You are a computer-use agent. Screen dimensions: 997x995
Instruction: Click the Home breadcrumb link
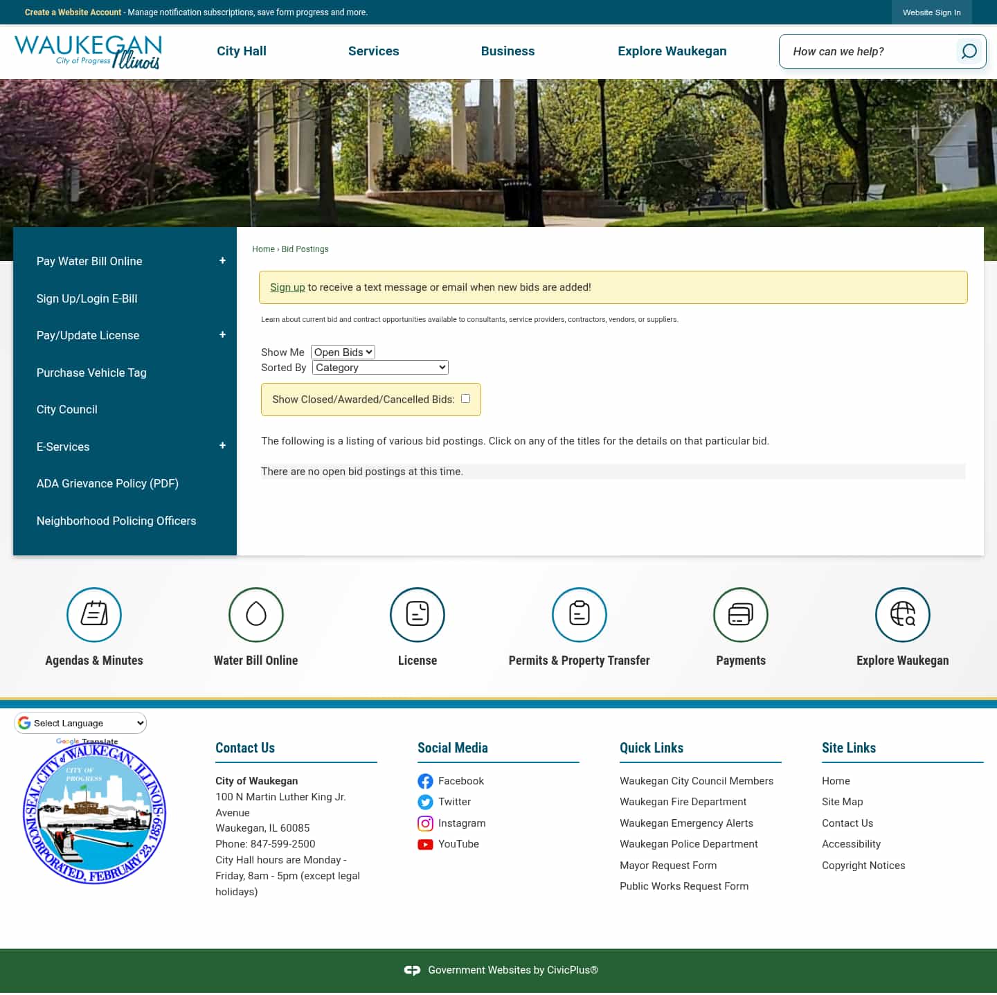click(263, 249)
